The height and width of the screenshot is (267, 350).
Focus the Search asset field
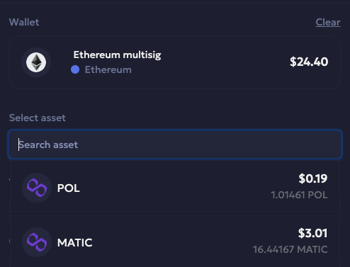point(175,144)
